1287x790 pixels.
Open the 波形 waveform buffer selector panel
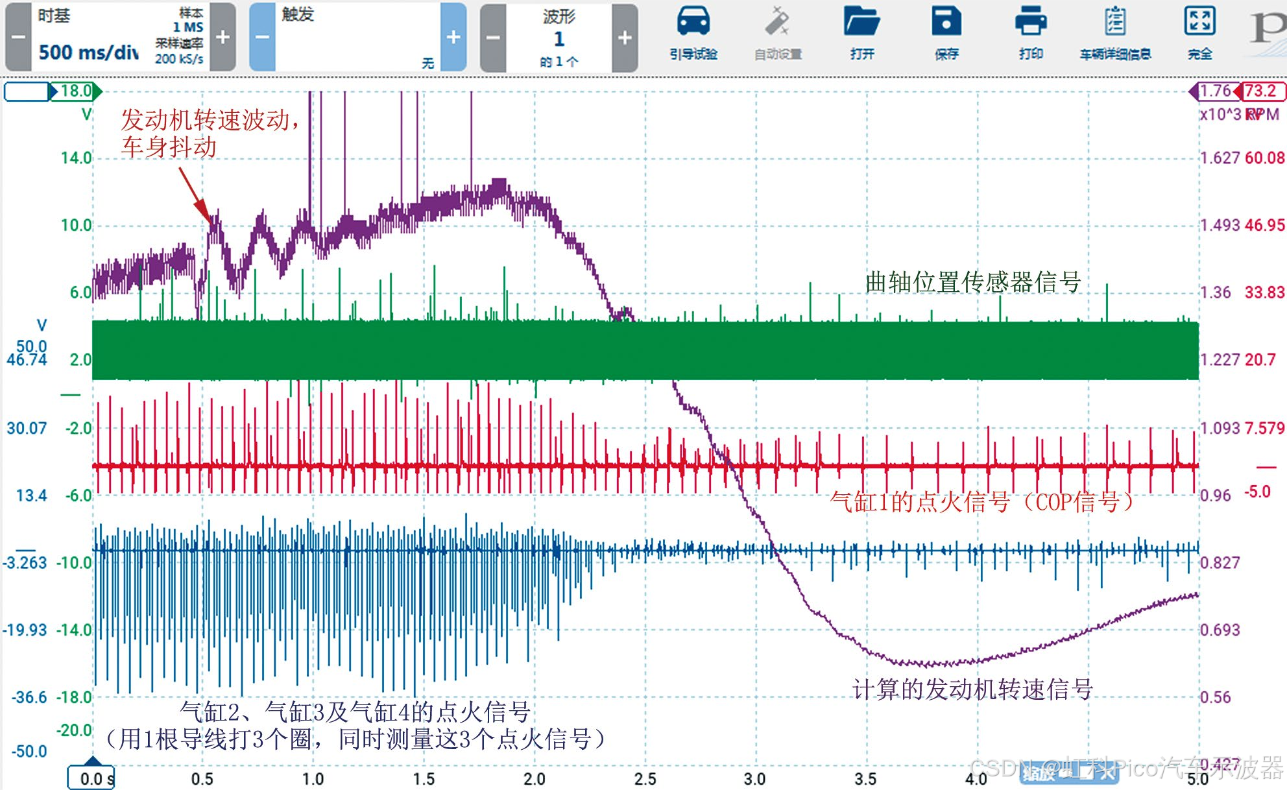pyautogui.click(x=559, y=37)
